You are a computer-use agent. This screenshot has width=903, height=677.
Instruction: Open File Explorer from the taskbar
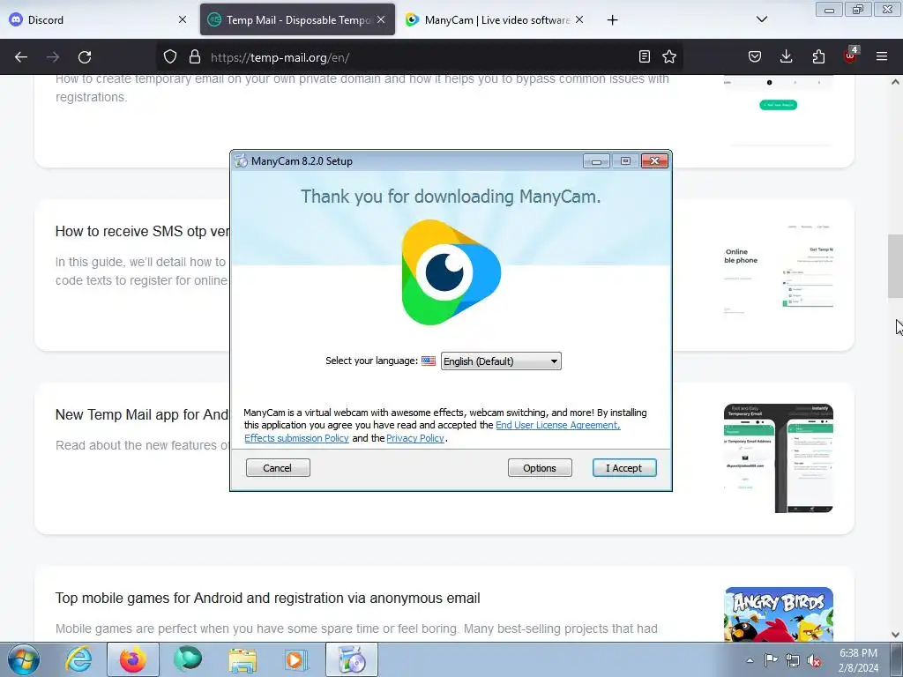pos(243,660)
